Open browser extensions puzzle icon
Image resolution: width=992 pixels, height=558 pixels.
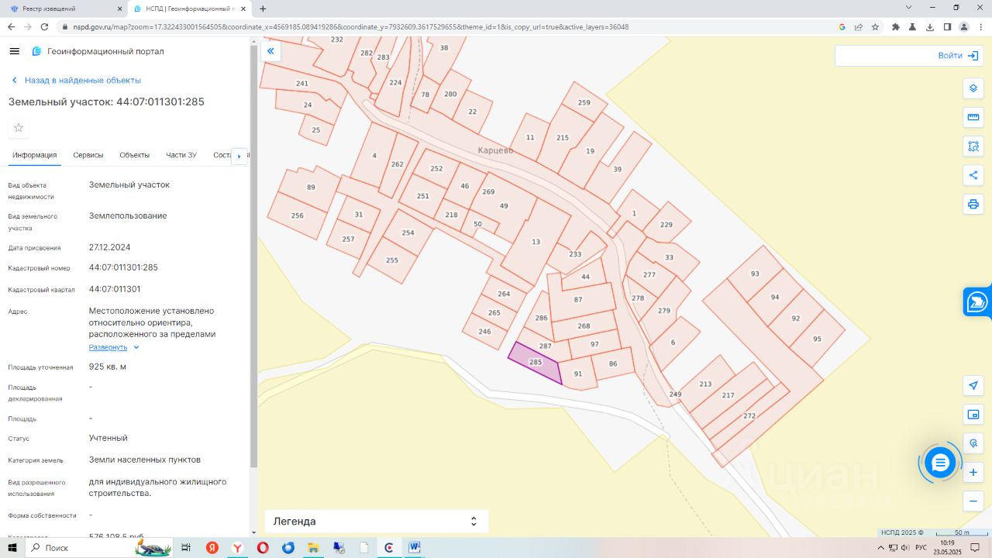(896, 26)
